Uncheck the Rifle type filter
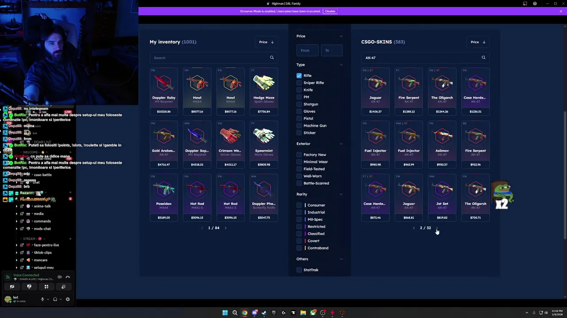Viewport: 567px width, 318px height. point(299,76)
